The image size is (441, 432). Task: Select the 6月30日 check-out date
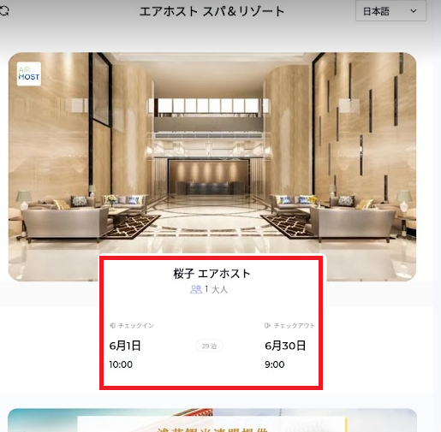(x=285, y=346)
